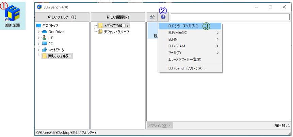Select the デスクトップ tree label
This screenshot has height=137, width=293.
(x=50, y=26)
